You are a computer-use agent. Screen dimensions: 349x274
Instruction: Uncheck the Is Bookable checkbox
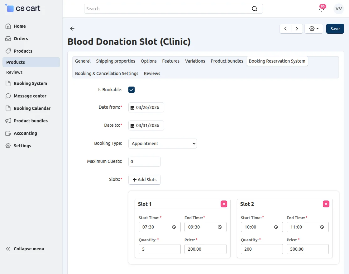(x=131, y=89)
